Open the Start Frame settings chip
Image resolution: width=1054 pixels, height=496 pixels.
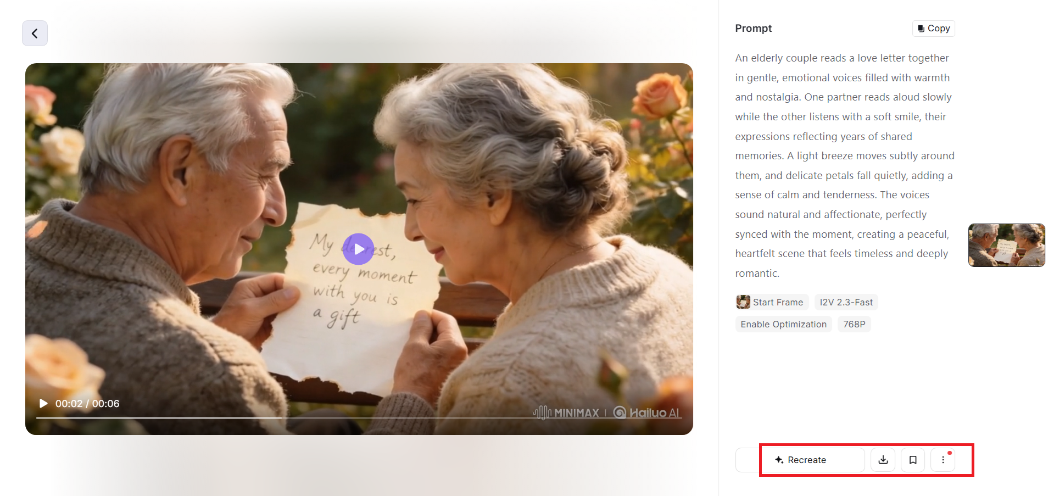(771, 302)
